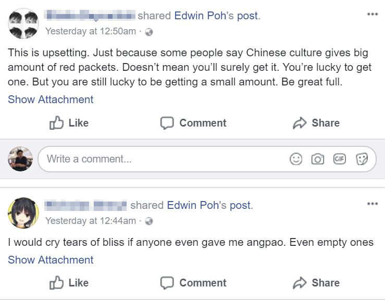Like the angpao tears post
The height and width of the screenshot is (300, 385).
coord(69,283)
